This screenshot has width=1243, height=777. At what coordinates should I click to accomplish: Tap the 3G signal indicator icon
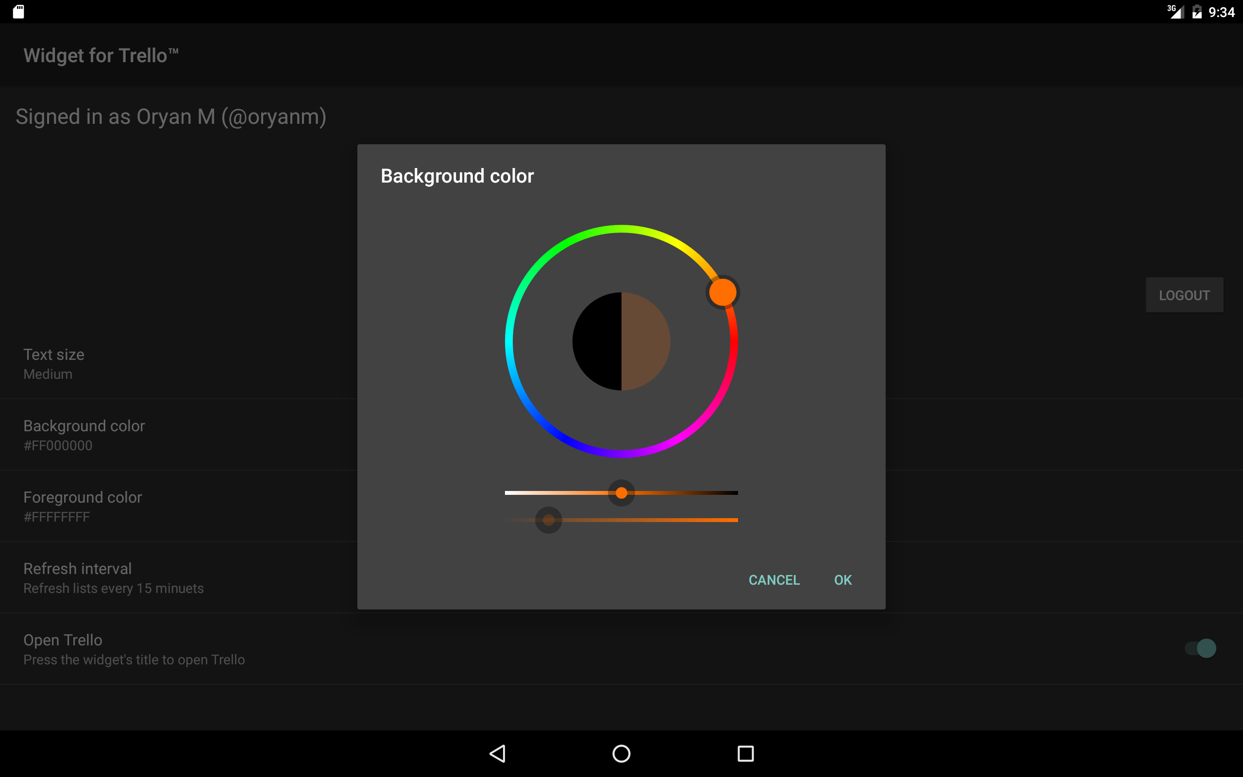pos(1175,11)
